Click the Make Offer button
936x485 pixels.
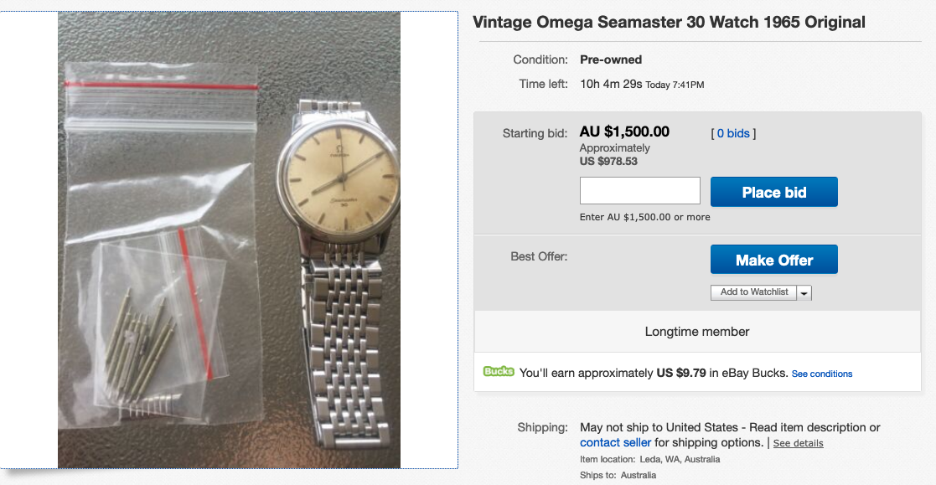pyautogui.click(x=773, y=260)
